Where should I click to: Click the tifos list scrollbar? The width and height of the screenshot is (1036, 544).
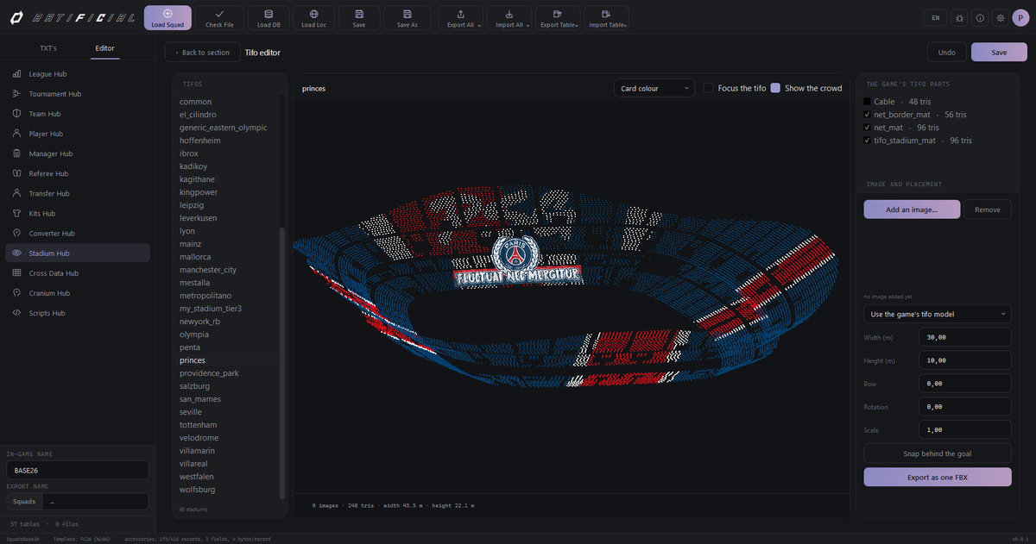281,362
